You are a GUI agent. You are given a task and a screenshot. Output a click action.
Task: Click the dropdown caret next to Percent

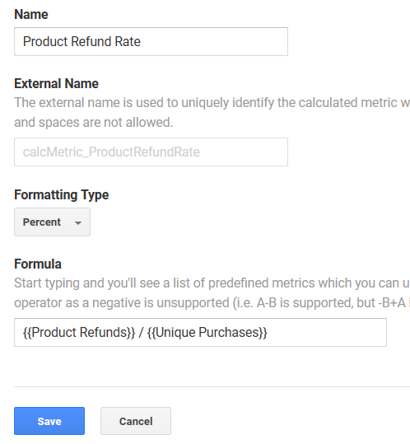point(78,223)
